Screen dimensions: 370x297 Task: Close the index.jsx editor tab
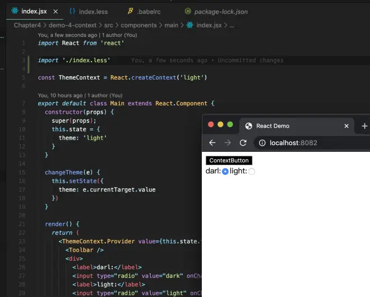point(55,11)
